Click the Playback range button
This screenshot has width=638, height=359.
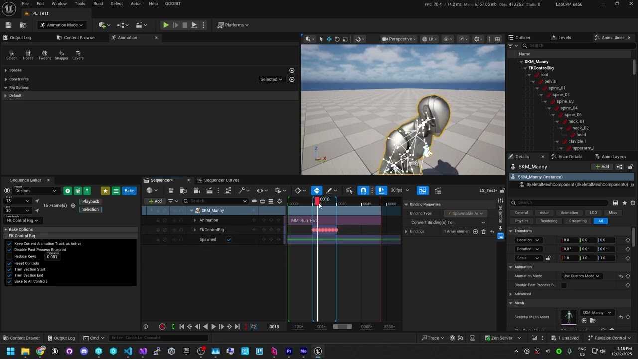click(x=91, y=202)
